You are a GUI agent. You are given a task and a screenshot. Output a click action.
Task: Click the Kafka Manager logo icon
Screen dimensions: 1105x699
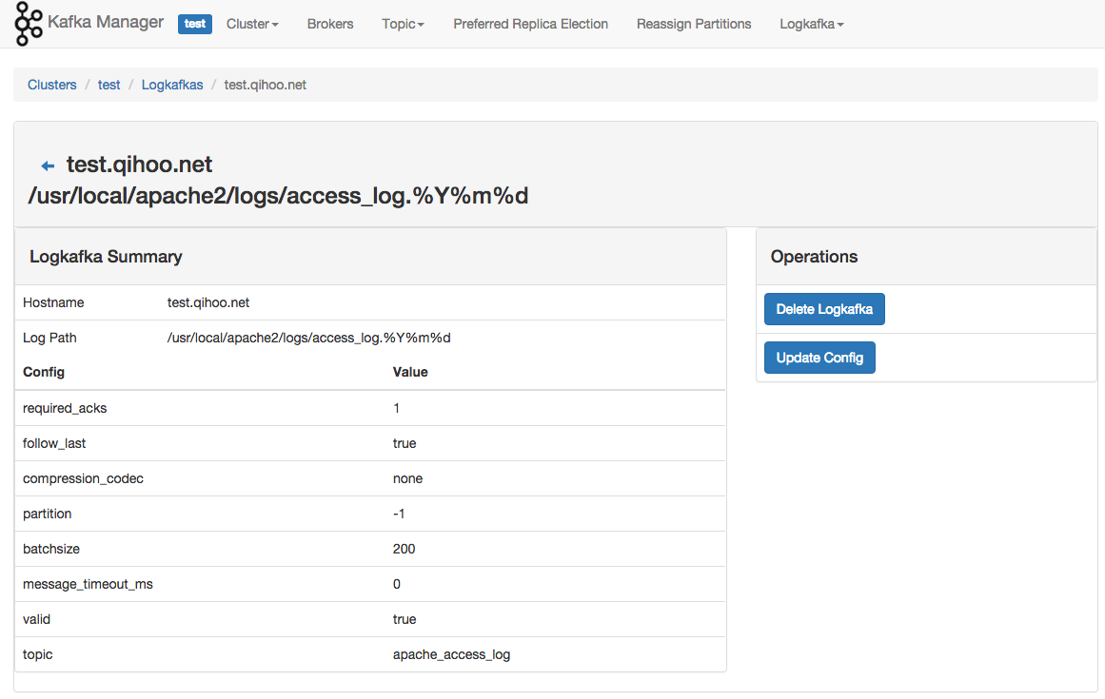coord(29,24)
